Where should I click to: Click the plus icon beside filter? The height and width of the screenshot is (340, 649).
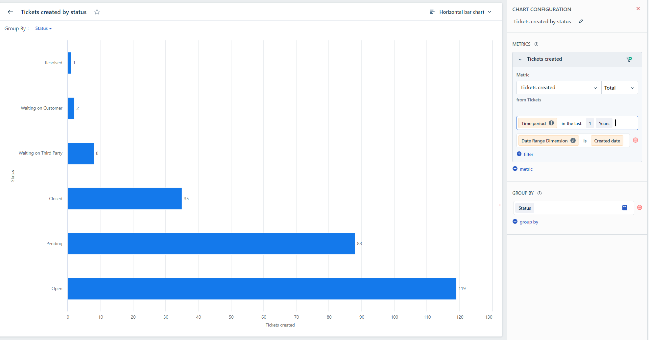pos(519,154)
